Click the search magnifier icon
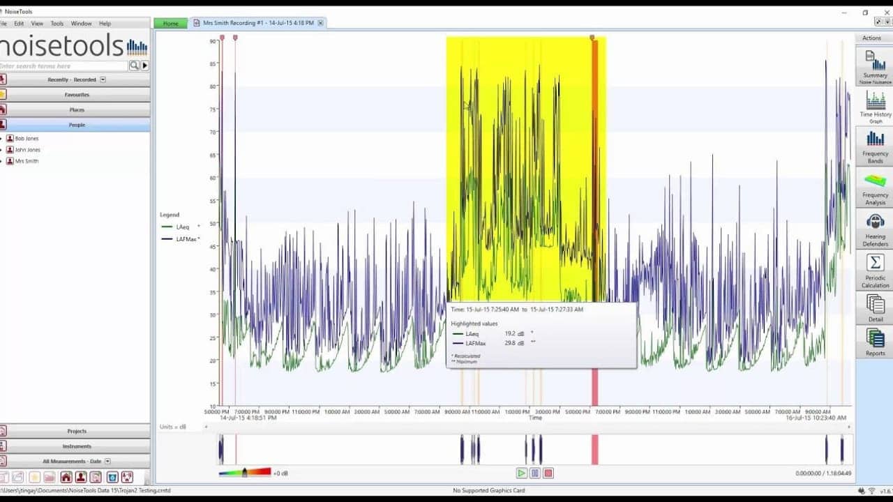Screen dimensions: 893x502 134,66
